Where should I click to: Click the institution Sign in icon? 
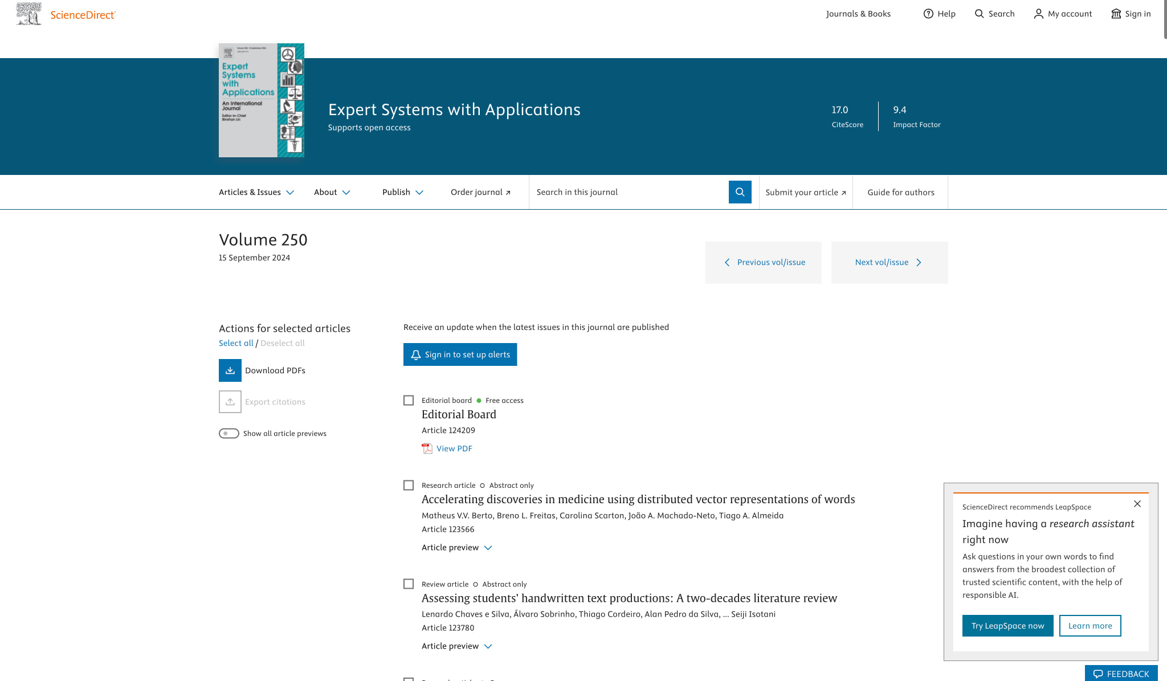(1116, 14)
